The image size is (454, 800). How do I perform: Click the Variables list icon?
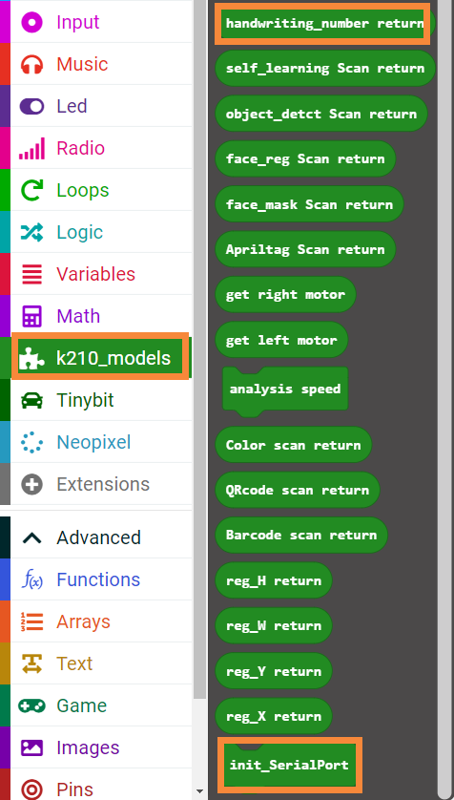point(32,275)
